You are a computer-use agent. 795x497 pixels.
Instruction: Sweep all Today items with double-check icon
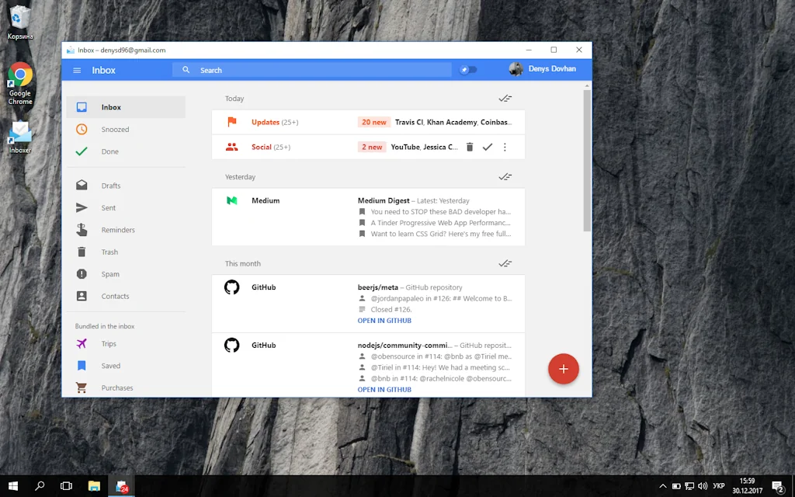(x=505, y=98)
